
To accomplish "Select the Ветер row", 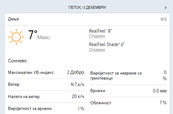I will (x=46, y=85).
